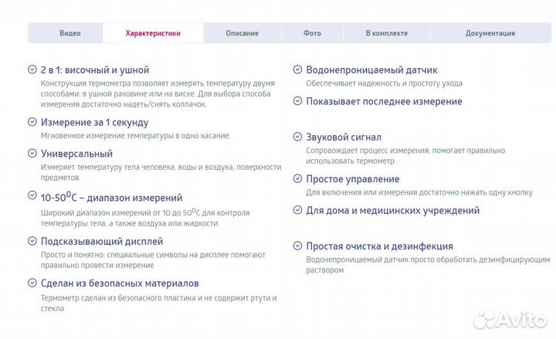Click "Для дома и медицинских учреждений" heading

coord(392,210)
